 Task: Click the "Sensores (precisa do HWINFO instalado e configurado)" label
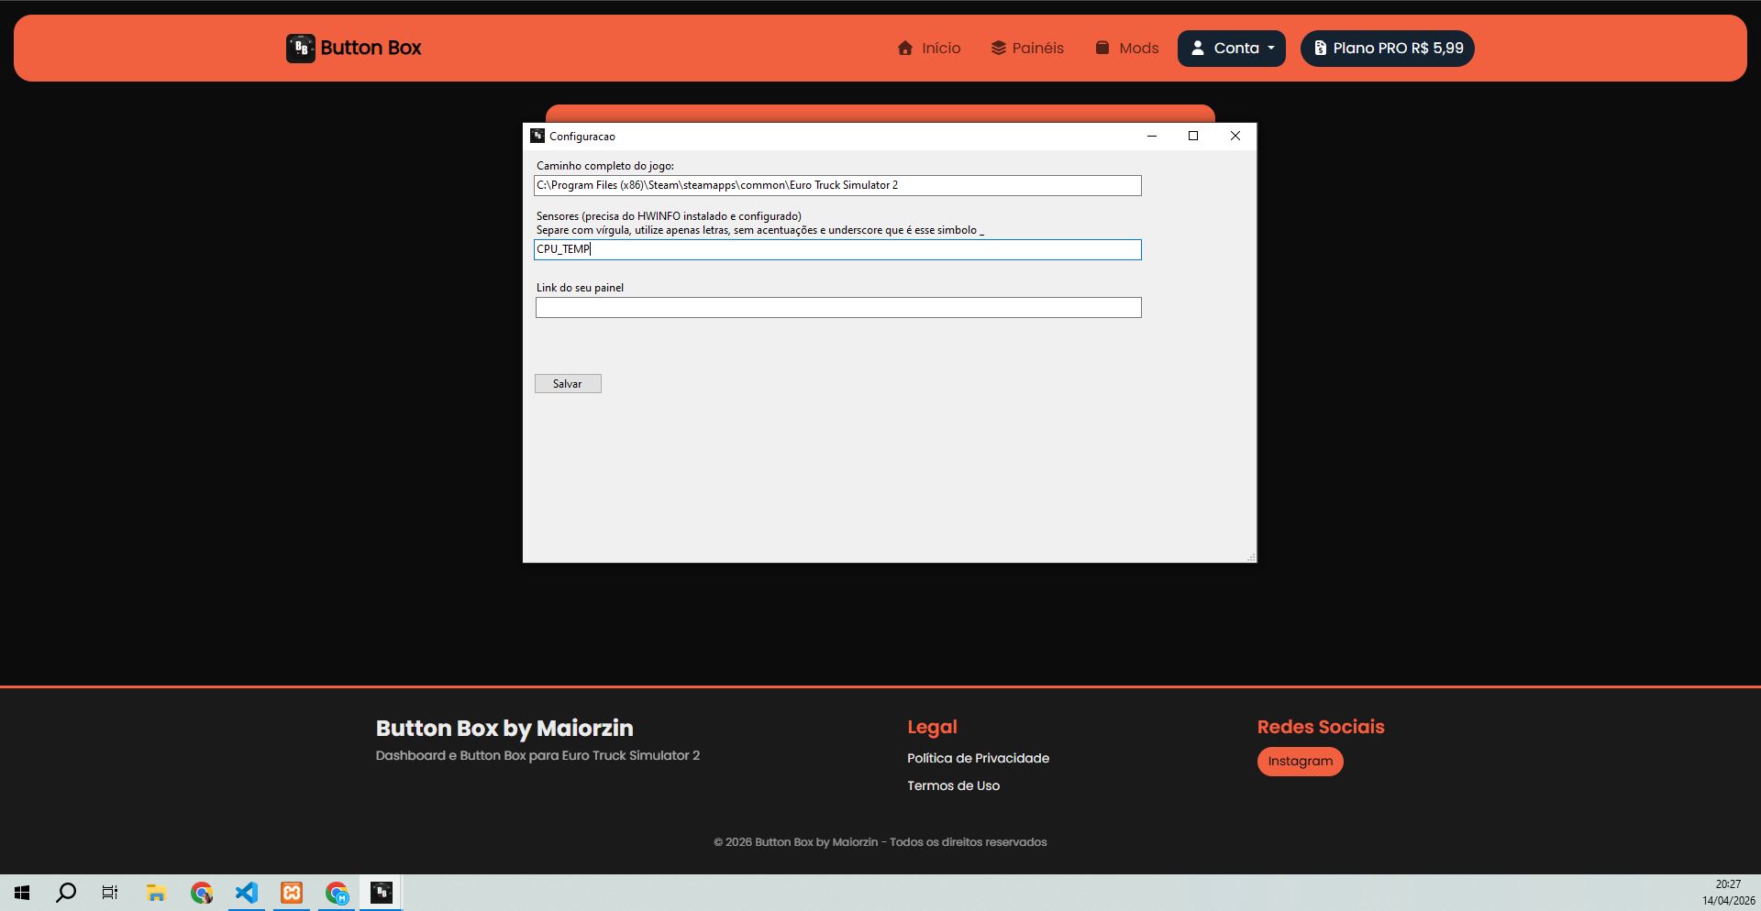coord(669,216)
